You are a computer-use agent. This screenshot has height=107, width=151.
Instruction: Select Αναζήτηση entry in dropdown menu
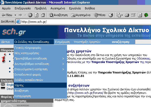40,91
